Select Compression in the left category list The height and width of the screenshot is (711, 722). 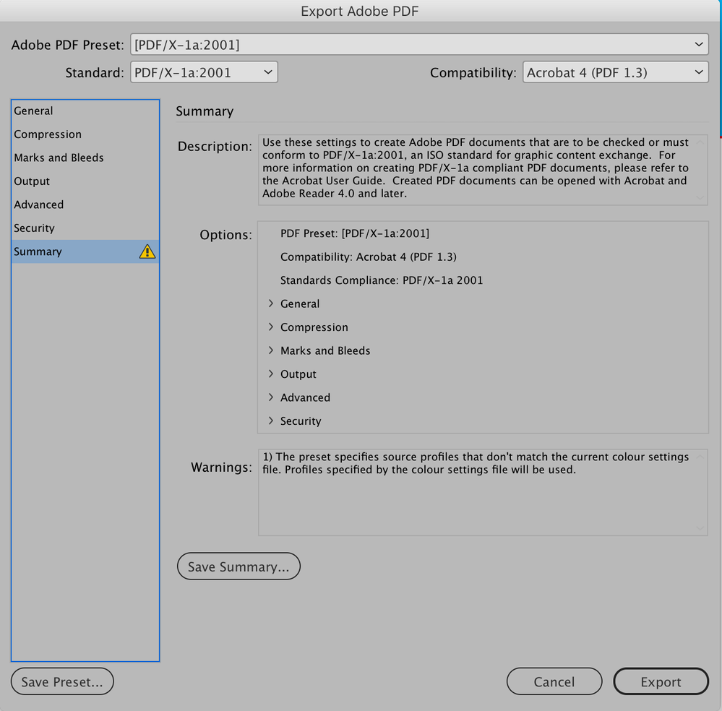coord(85,134)
